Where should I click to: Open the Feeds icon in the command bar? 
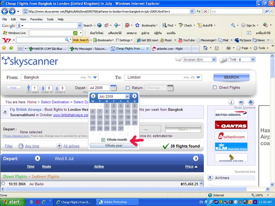(x=217, y=48)
